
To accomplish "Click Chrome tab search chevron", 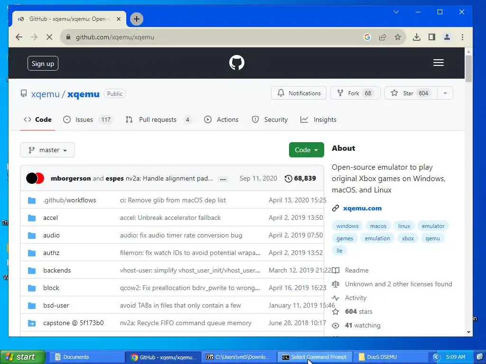I will pyautogui.click(x=396, y=12).
